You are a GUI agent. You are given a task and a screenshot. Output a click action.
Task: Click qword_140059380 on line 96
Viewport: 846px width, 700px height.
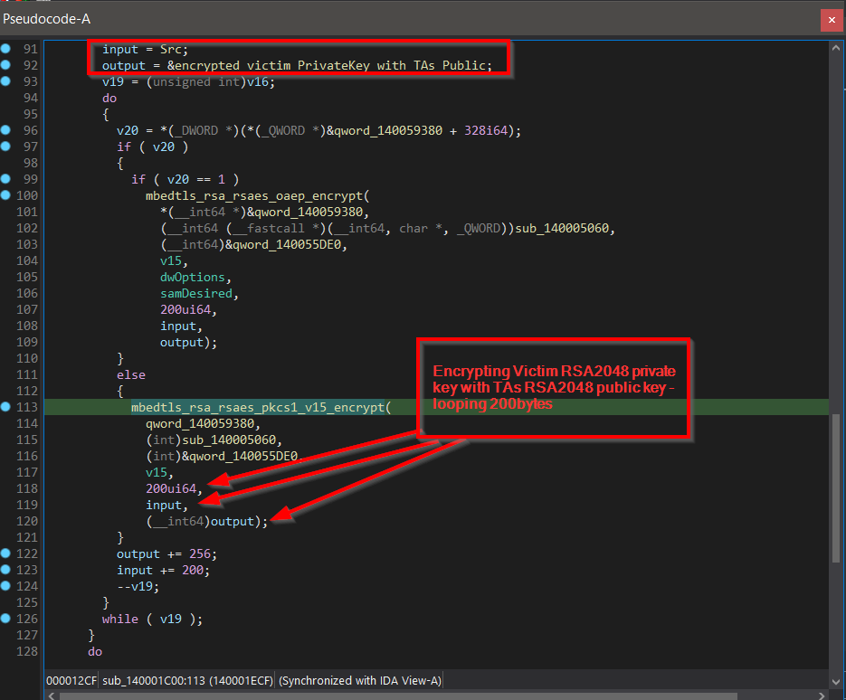[388, 130]
